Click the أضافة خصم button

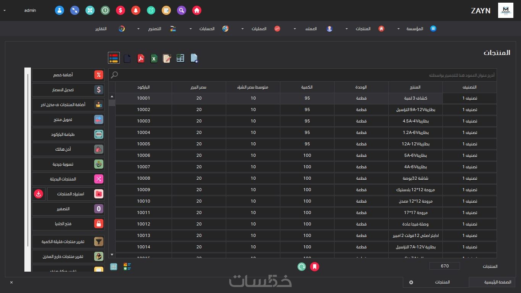(68, 75)
